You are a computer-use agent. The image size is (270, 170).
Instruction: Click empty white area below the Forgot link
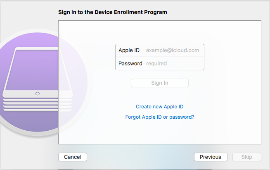(160, 132)
